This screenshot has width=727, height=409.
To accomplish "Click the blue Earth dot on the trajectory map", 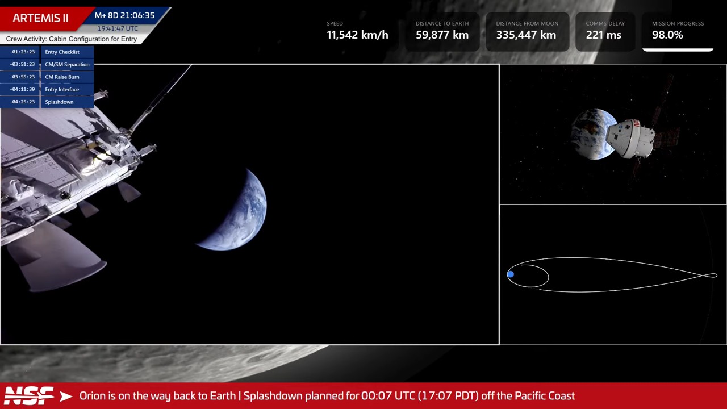I will (x=511, y=275).
